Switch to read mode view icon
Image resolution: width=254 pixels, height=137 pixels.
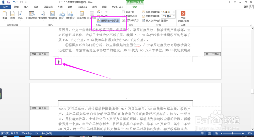coord(202,133)
